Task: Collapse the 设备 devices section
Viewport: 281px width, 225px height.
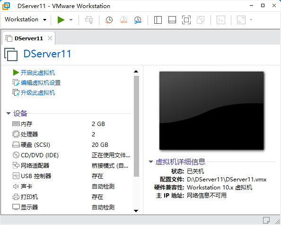Action: 9,113
